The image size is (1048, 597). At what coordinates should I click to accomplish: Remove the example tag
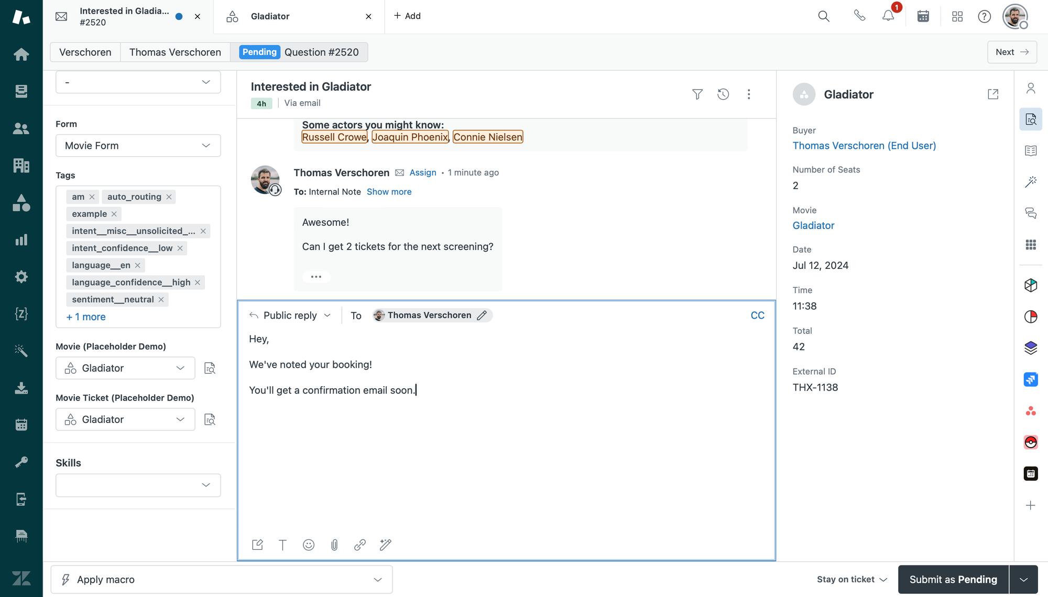114,214
